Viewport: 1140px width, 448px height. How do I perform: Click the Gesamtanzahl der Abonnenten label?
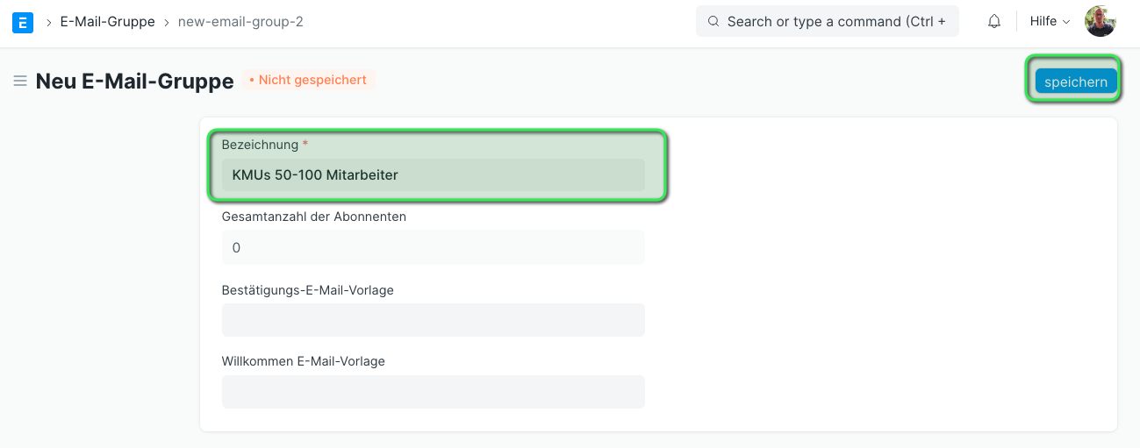(x=314, y=216)
